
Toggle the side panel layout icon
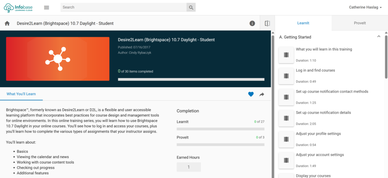(x=267, y=23)
